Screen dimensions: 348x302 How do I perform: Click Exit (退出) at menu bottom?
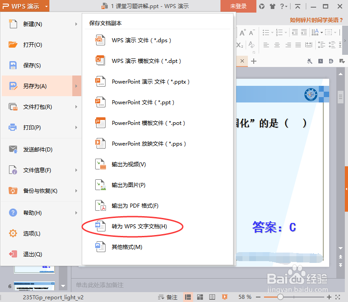click(x=41, y=254)
